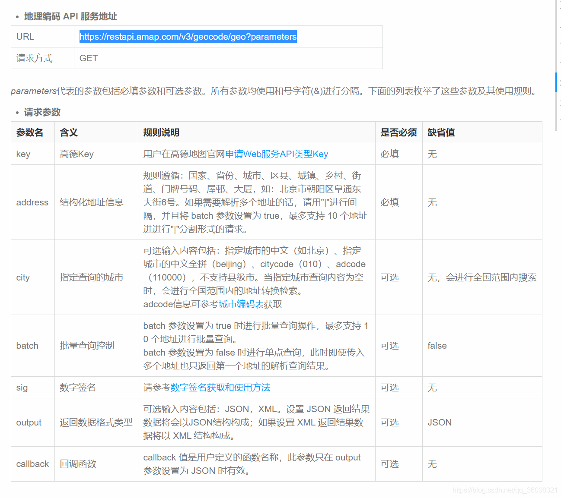This screenshot has width=561, height=498.
Task: Click the batch parameter name
Action: pyautogui.click(x=27, y=346)
